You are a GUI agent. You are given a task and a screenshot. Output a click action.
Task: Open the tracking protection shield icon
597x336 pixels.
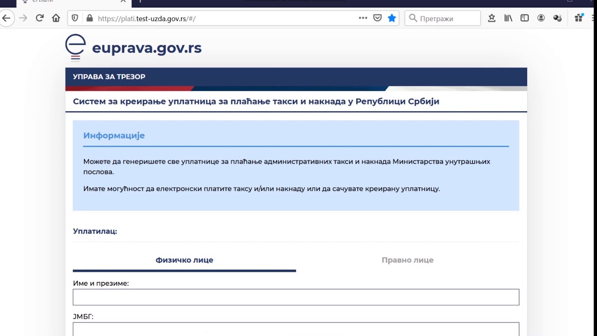pyautogui.click(x=75, y=18)
